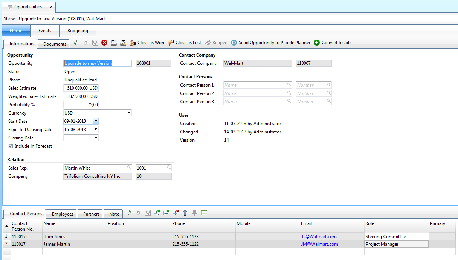Uncheck Include in Forecast checkbox
This screenshot has height=260, width=458.
pyautogui.click(x=11, y=146)
